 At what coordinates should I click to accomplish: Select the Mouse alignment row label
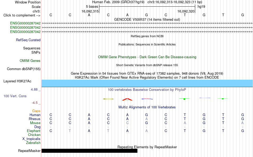[35, 123]
